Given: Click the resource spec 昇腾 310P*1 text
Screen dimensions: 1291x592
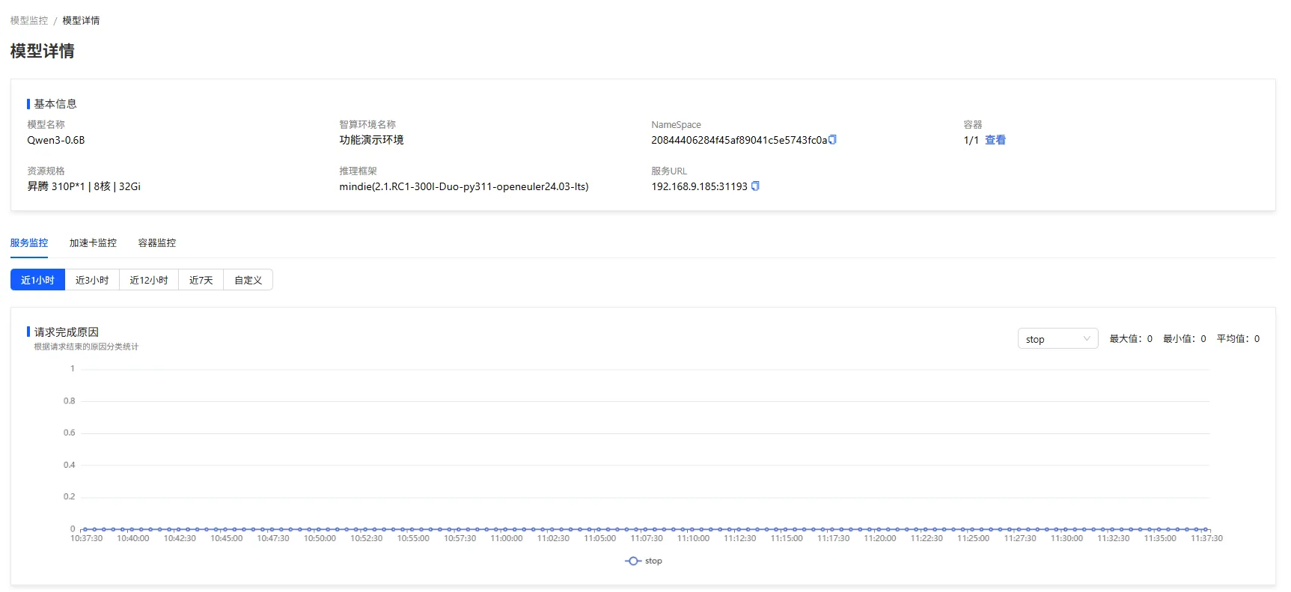Looking at the screenshot, I should pyautogui.click(x=84, y=186).
